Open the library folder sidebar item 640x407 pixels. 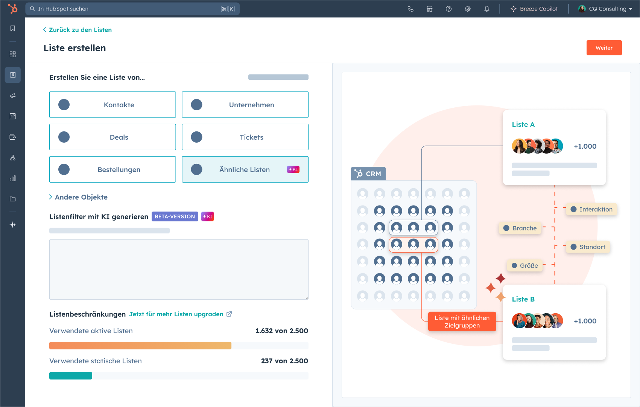point(13,199)
